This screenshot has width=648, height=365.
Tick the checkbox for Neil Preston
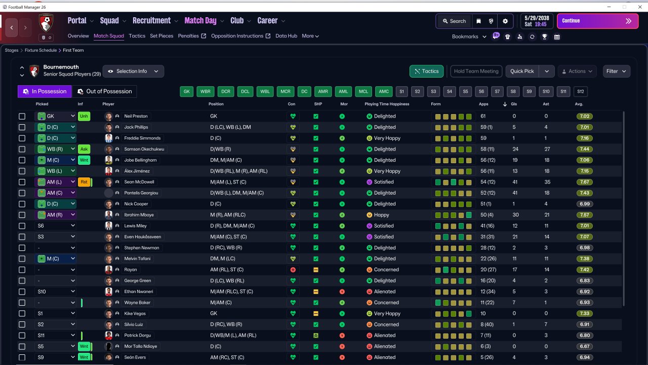tap(22, 116)
